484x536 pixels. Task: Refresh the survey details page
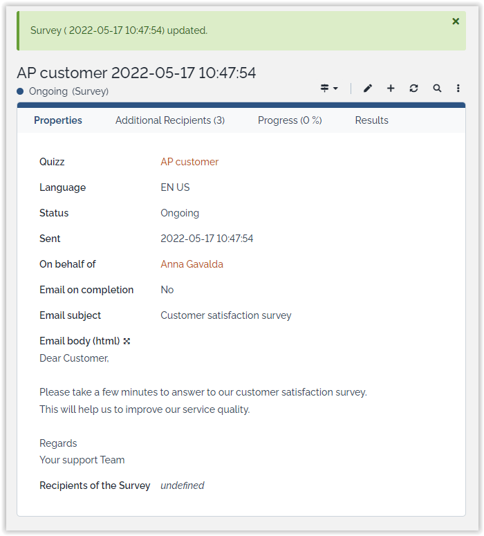(413, 89)
